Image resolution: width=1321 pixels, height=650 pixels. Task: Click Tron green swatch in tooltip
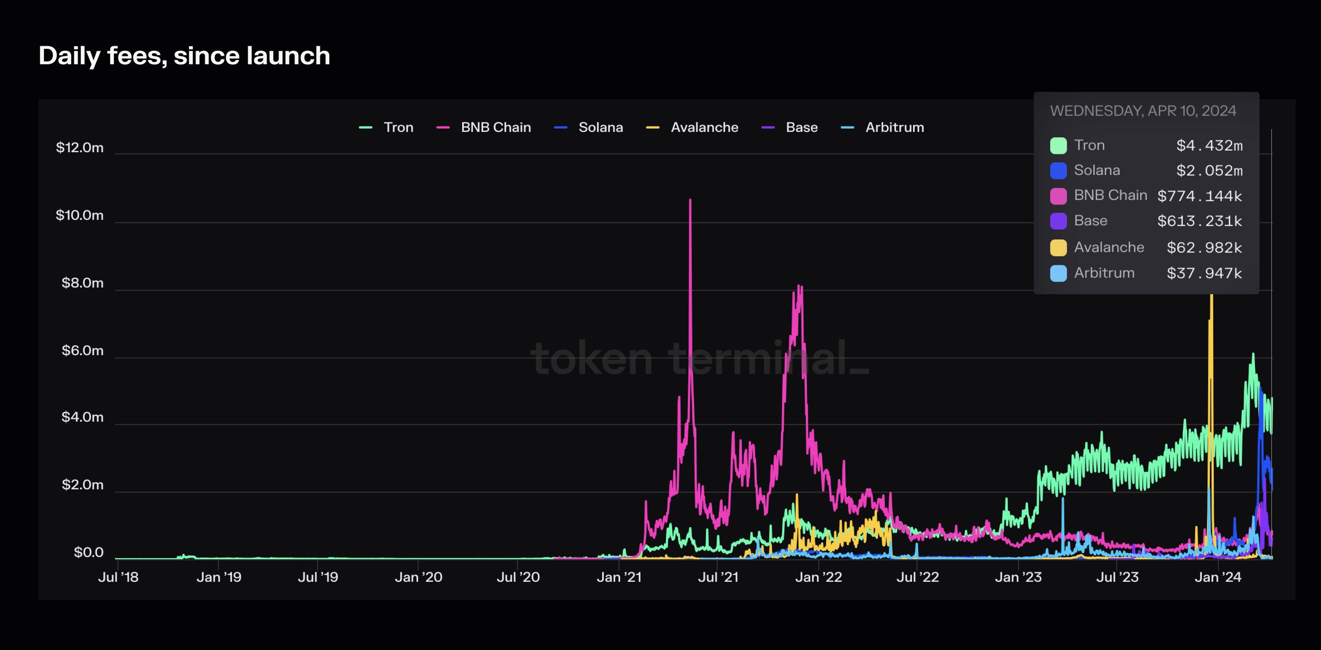(1058, 146)
